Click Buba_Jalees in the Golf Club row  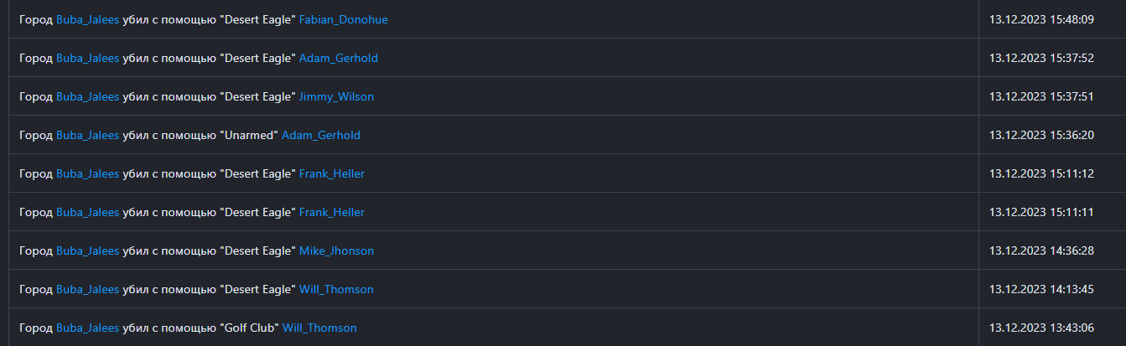pyautogui.click(x=87, y=328)
